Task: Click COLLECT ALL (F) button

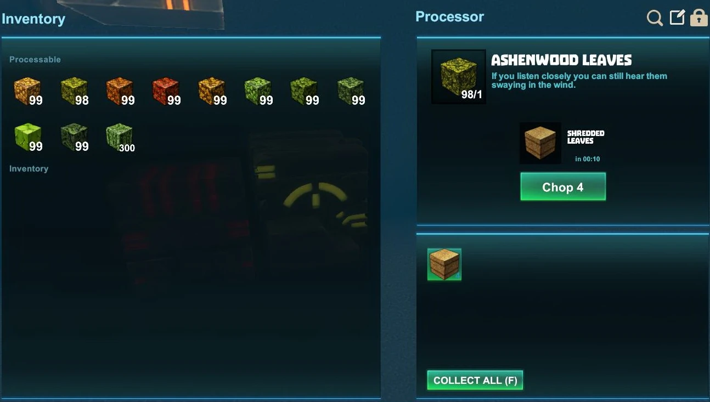Action: pos(475,380)
